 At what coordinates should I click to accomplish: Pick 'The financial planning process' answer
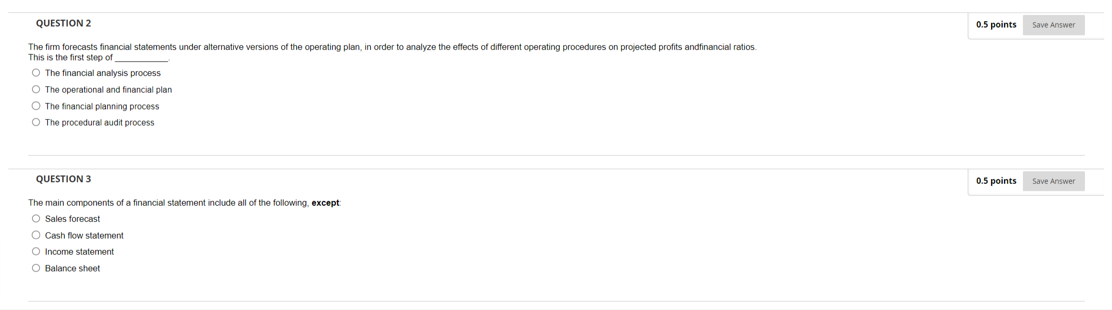coord(35,105)
